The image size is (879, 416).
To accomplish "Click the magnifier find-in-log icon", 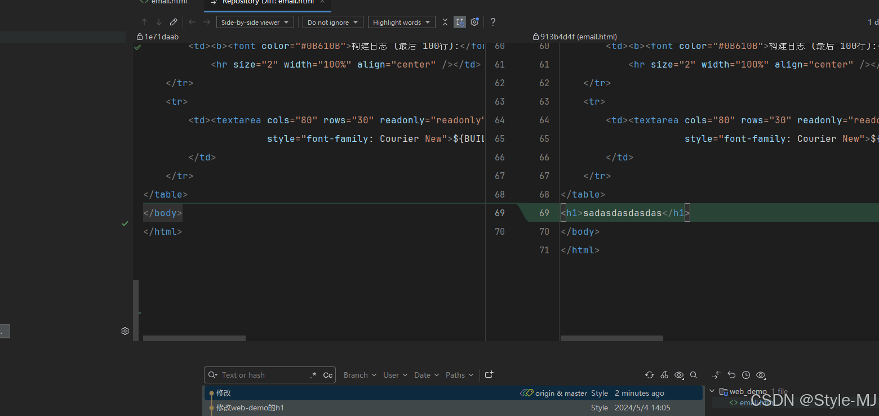I will [694, 375].
